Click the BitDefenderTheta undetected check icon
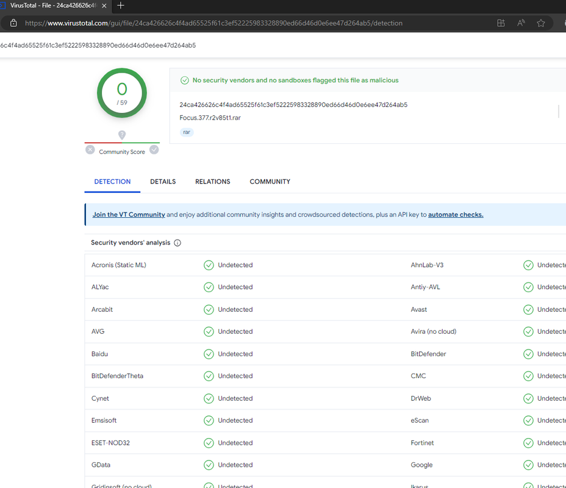Viewport: 566px width, 488px height. [209, 376]
